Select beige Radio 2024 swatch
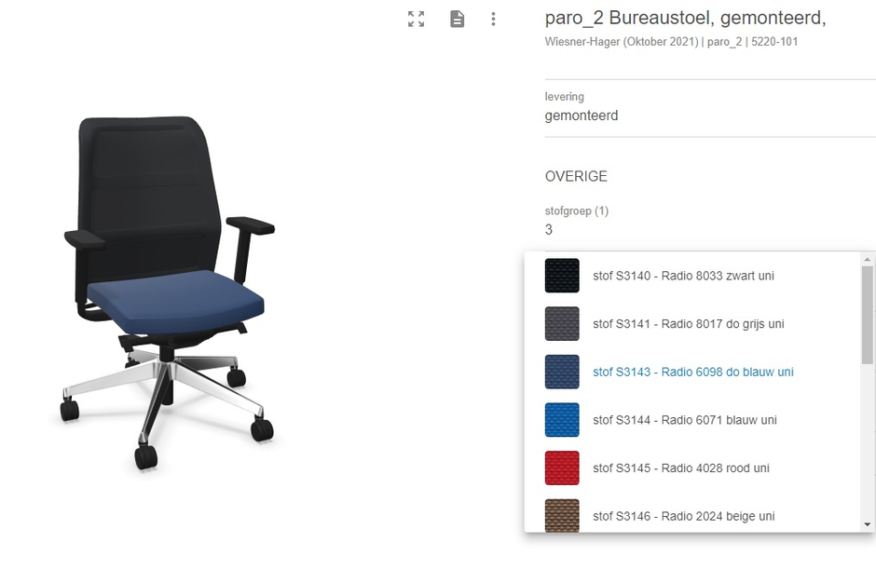The image size is (876, 583). pyautogui.click(x=562, y=515)
